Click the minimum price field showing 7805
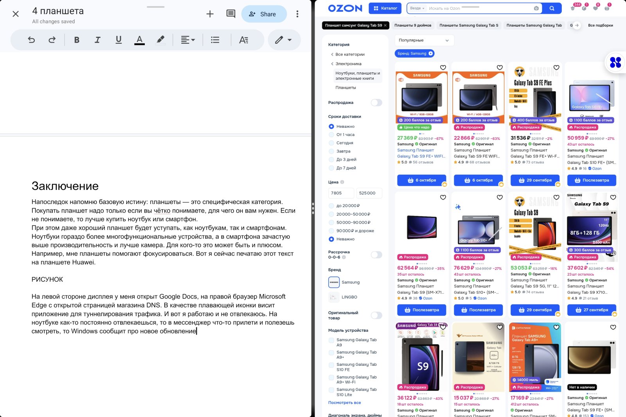Viewport: 626px width, 417px height. [x=341, y=193]
